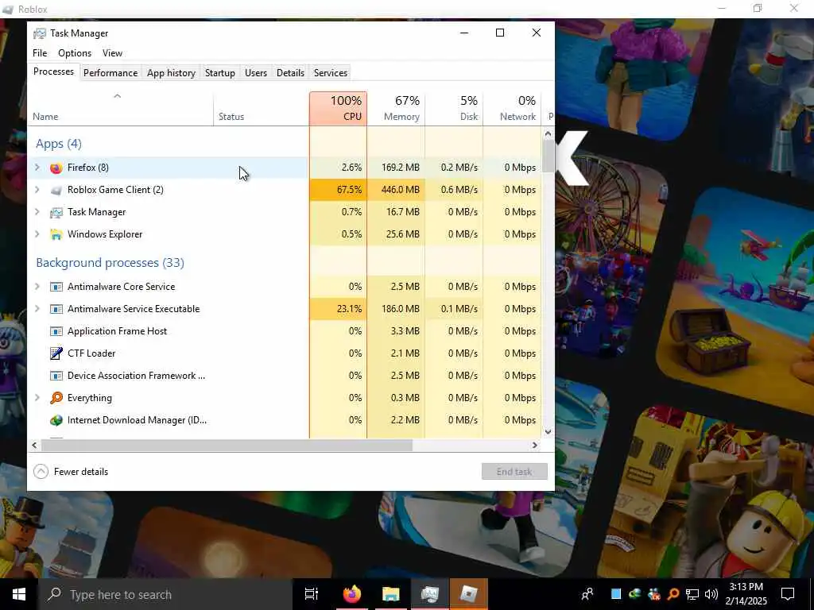This screenshot has height=610, width=814.
Task: Open the View menu
Action: tap(112, 53)
